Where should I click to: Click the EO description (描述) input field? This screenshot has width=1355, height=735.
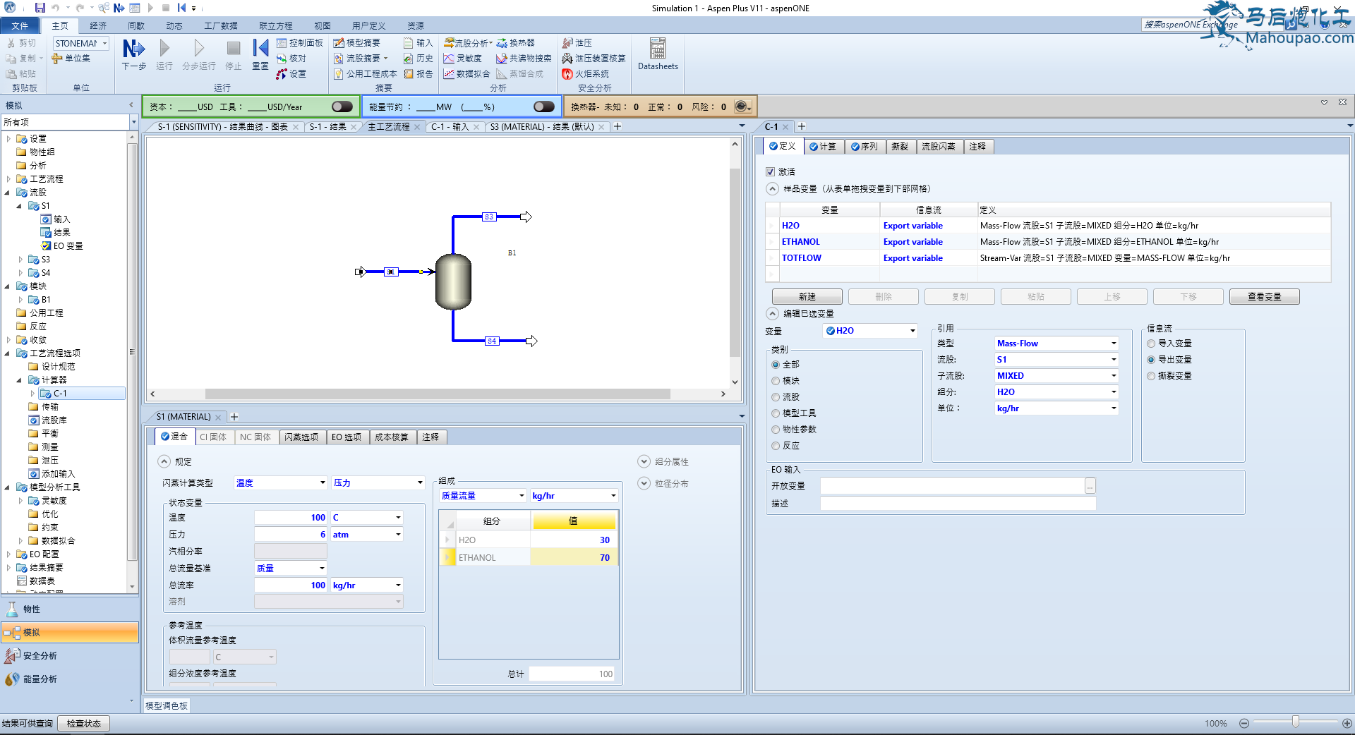tap(958, 504)
